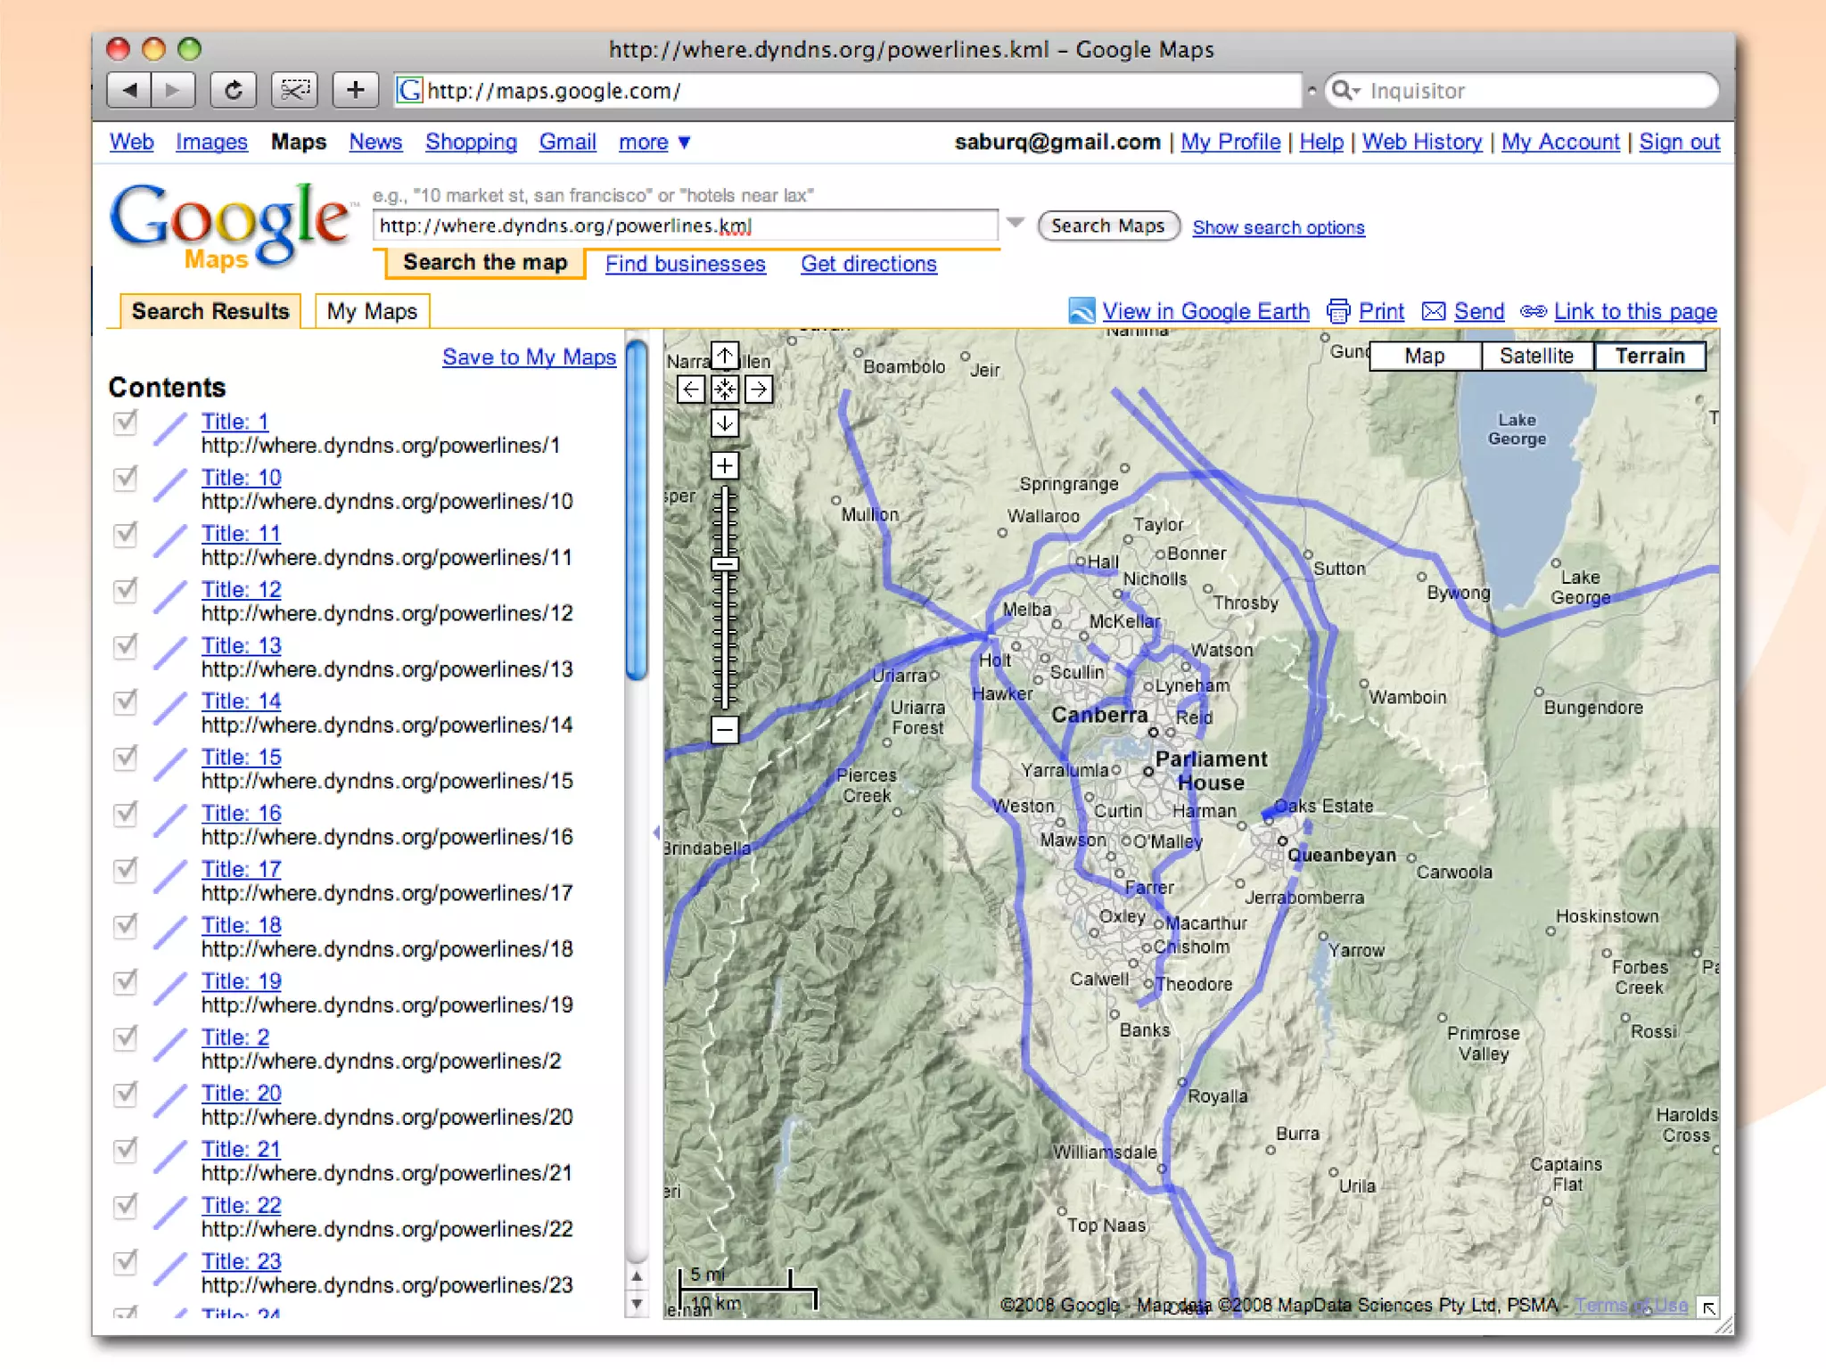The height and width of the screenshot is (1369, 1826).
Task: Click the map zoom out minus button
Action: 725,730
